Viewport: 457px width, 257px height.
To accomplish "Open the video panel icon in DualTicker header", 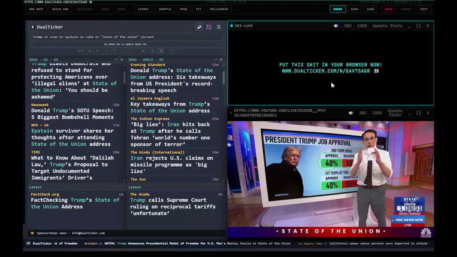I will [x=209, y=27].
